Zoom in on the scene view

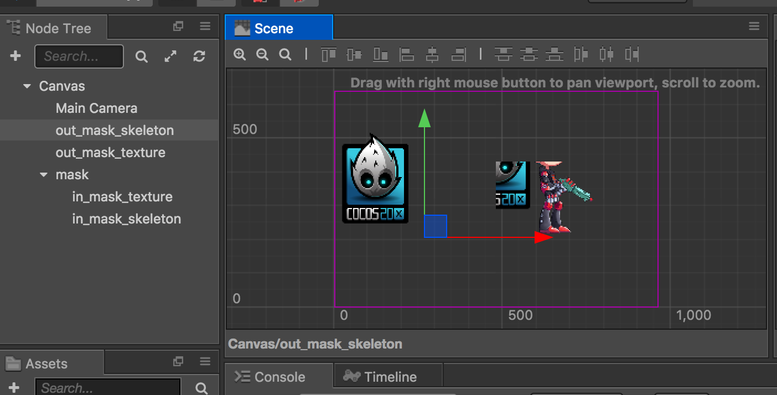pos(240,54)
